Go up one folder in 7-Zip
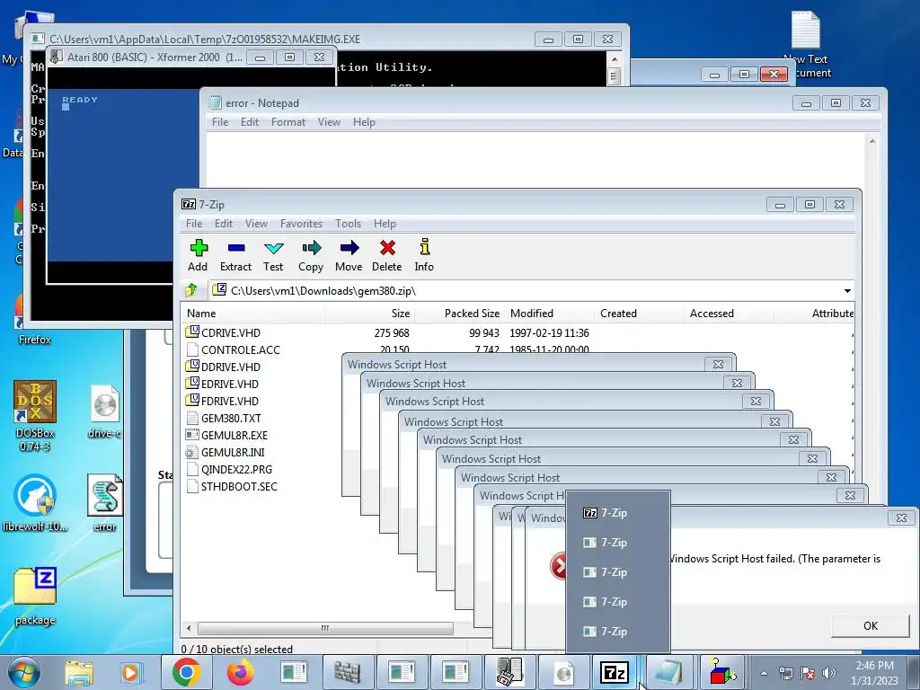The image size is (920, 690). point(191,290)
